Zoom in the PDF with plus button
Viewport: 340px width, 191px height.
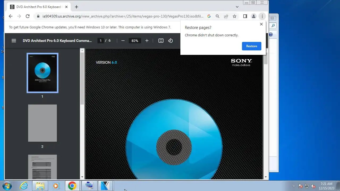(147, 41)
